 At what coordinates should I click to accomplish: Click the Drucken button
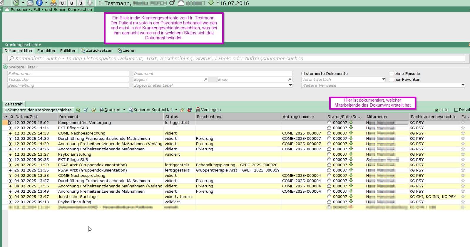(x=110, y=110)
